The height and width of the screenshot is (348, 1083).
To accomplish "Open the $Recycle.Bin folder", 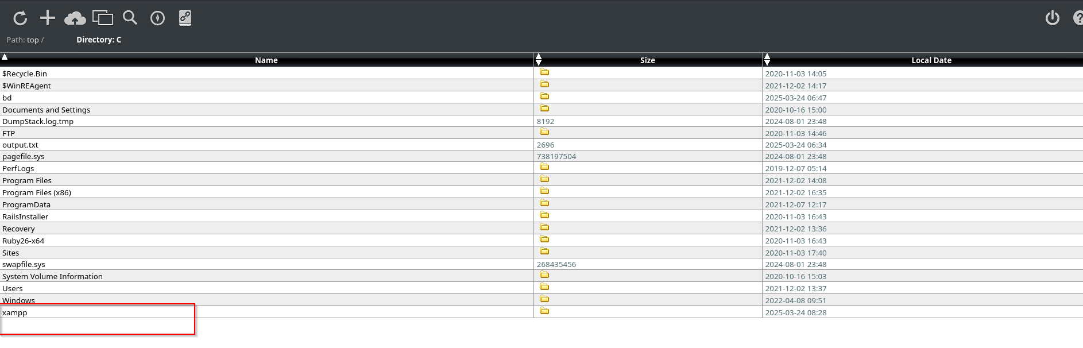I will (x=25, y=74).
